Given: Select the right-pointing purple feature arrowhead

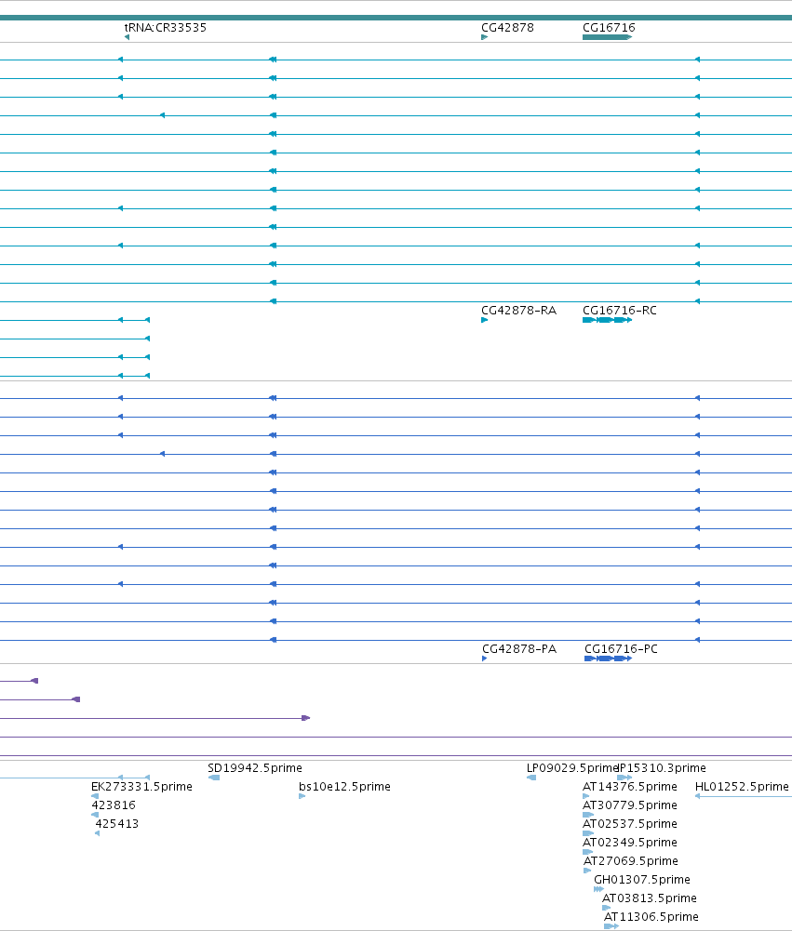Looking at the screenshot, I should tap(306, 718).
